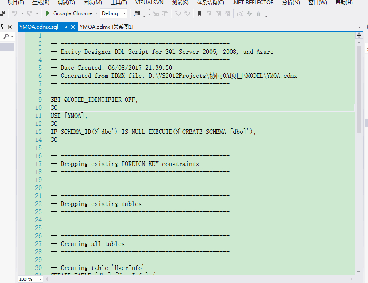Image resolution: width=368 pixels, height=283 pixels.
Task: Click the auto-hide pin of left panel
Action: pyautogui.click(x=2, y=27)
